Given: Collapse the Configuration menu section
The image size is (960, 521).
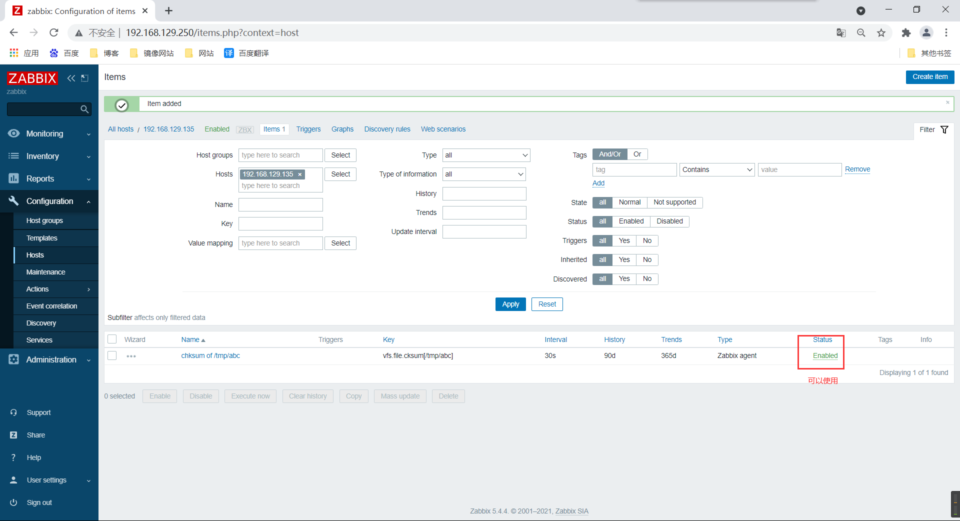Looking at the screenshot, I should pyautogui.click(x=88, y=201).
